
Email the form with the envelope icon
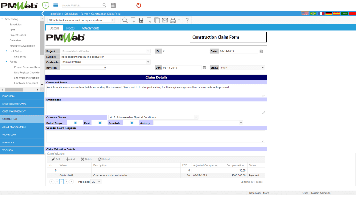pos(165,20)
